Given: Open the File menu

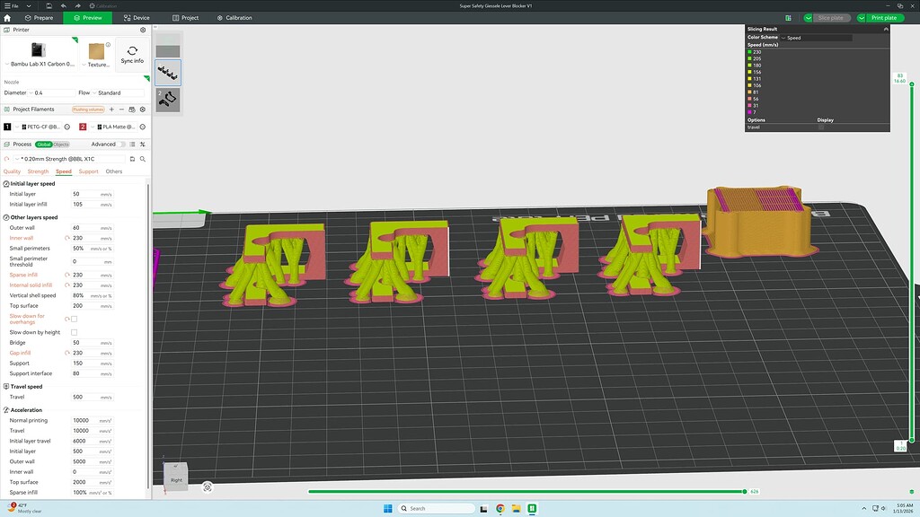Looking at the screenshot, I should pyautogui.click(x=11, y=6).
